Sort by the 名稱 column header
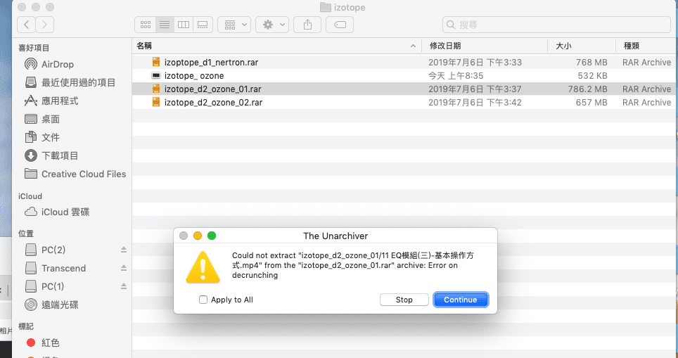This screenshot has width=678, height=358. [276, 46]
